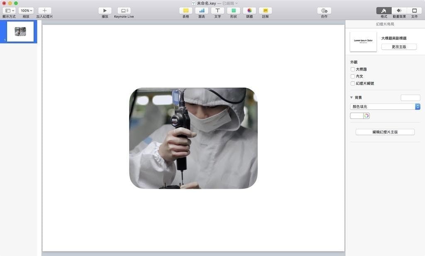Click the rounded photo on the slide
This screenshot has width=425, height=256.
coord(193,138)
